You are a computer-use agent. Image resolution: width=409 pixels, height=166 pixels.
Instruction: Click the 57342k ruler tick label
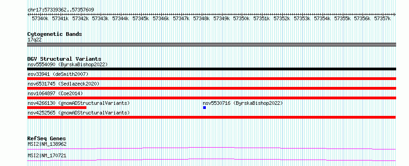tap(80, 18)
